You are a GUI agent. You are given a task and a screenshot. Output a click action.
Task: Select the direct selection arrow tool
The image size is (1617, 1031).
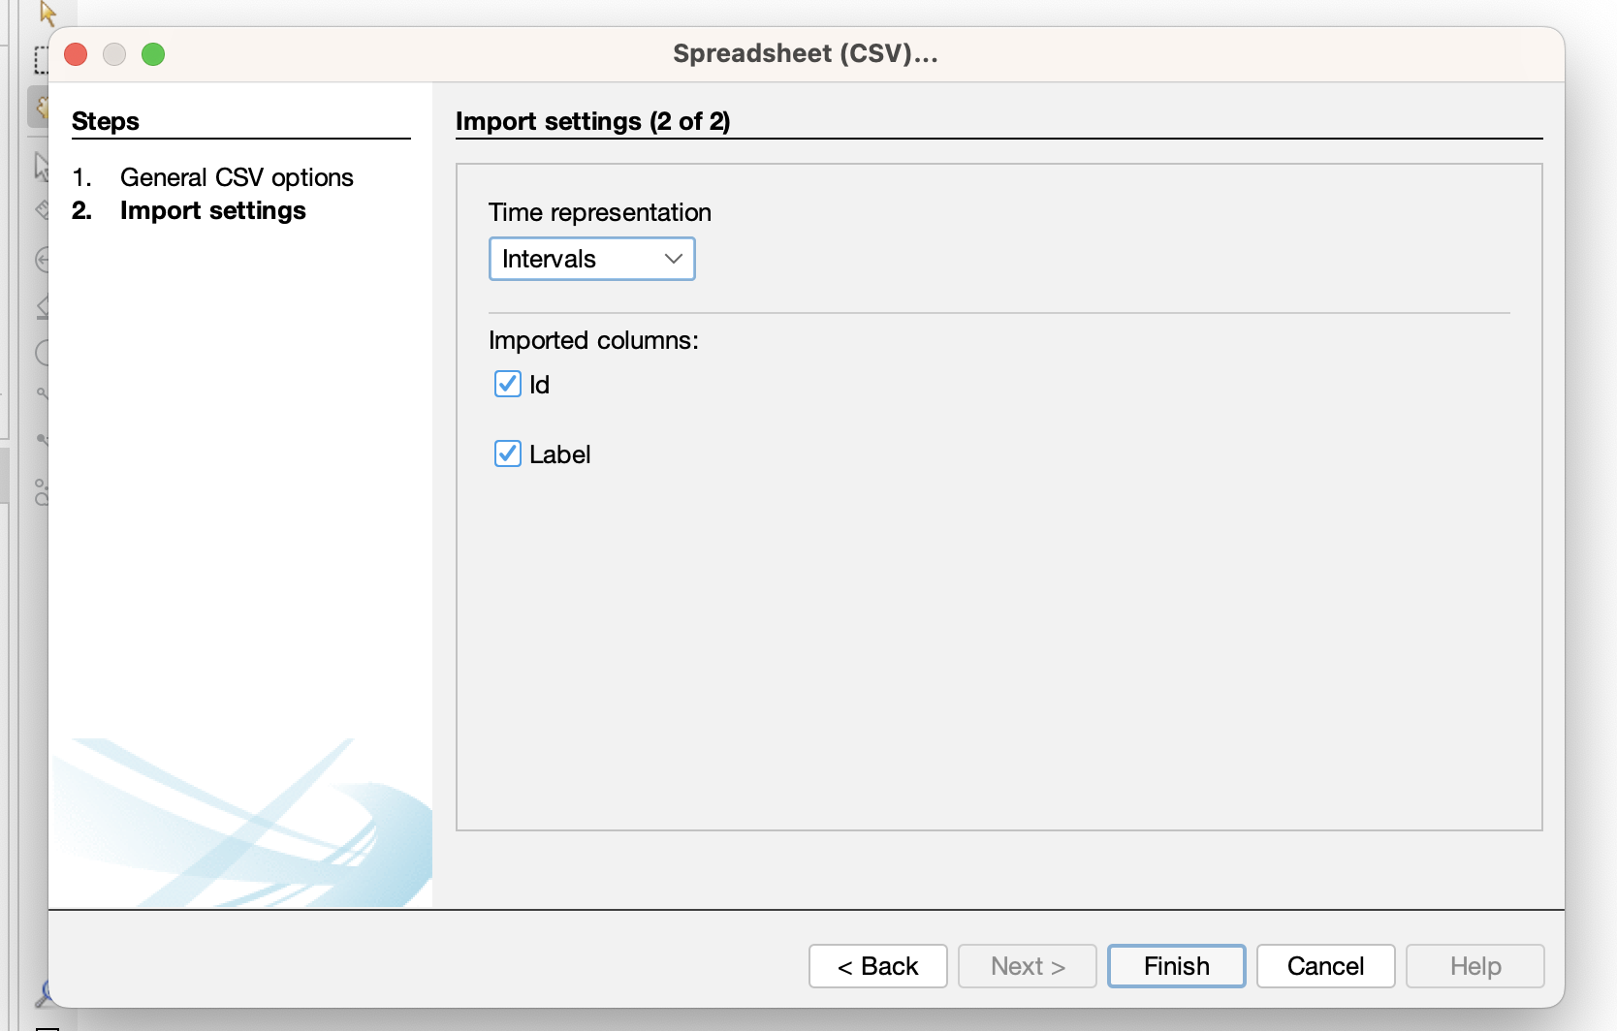pos(47,13)
